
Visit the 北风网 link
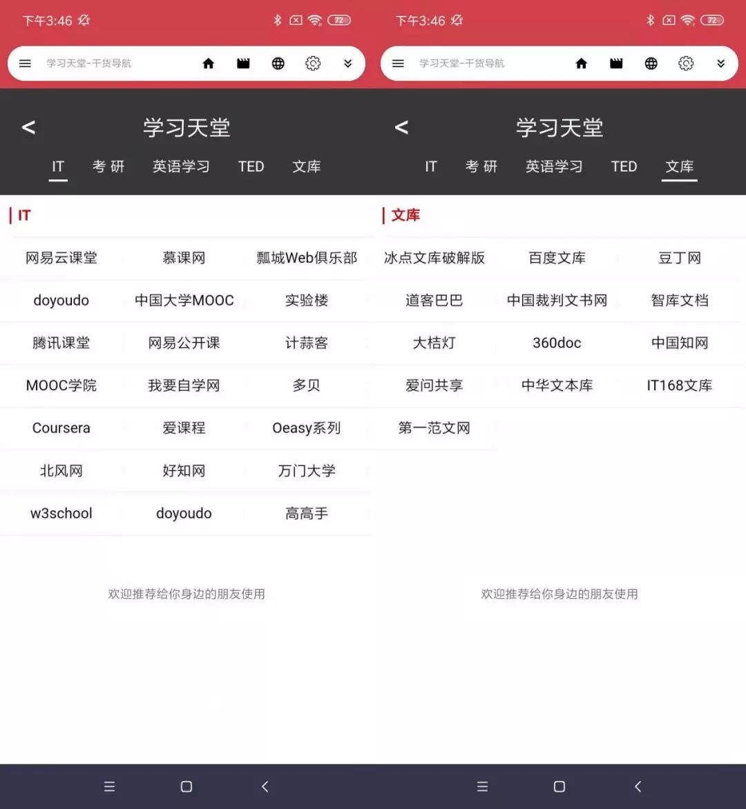coord(61,471)
